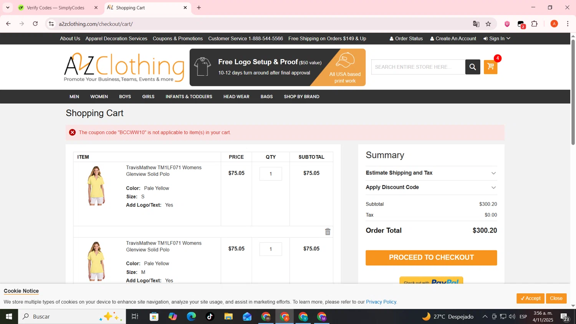Close the Verify Codes tab
Image resolution: width=576 pixels, height=324 pixels.
pos(96,8)
